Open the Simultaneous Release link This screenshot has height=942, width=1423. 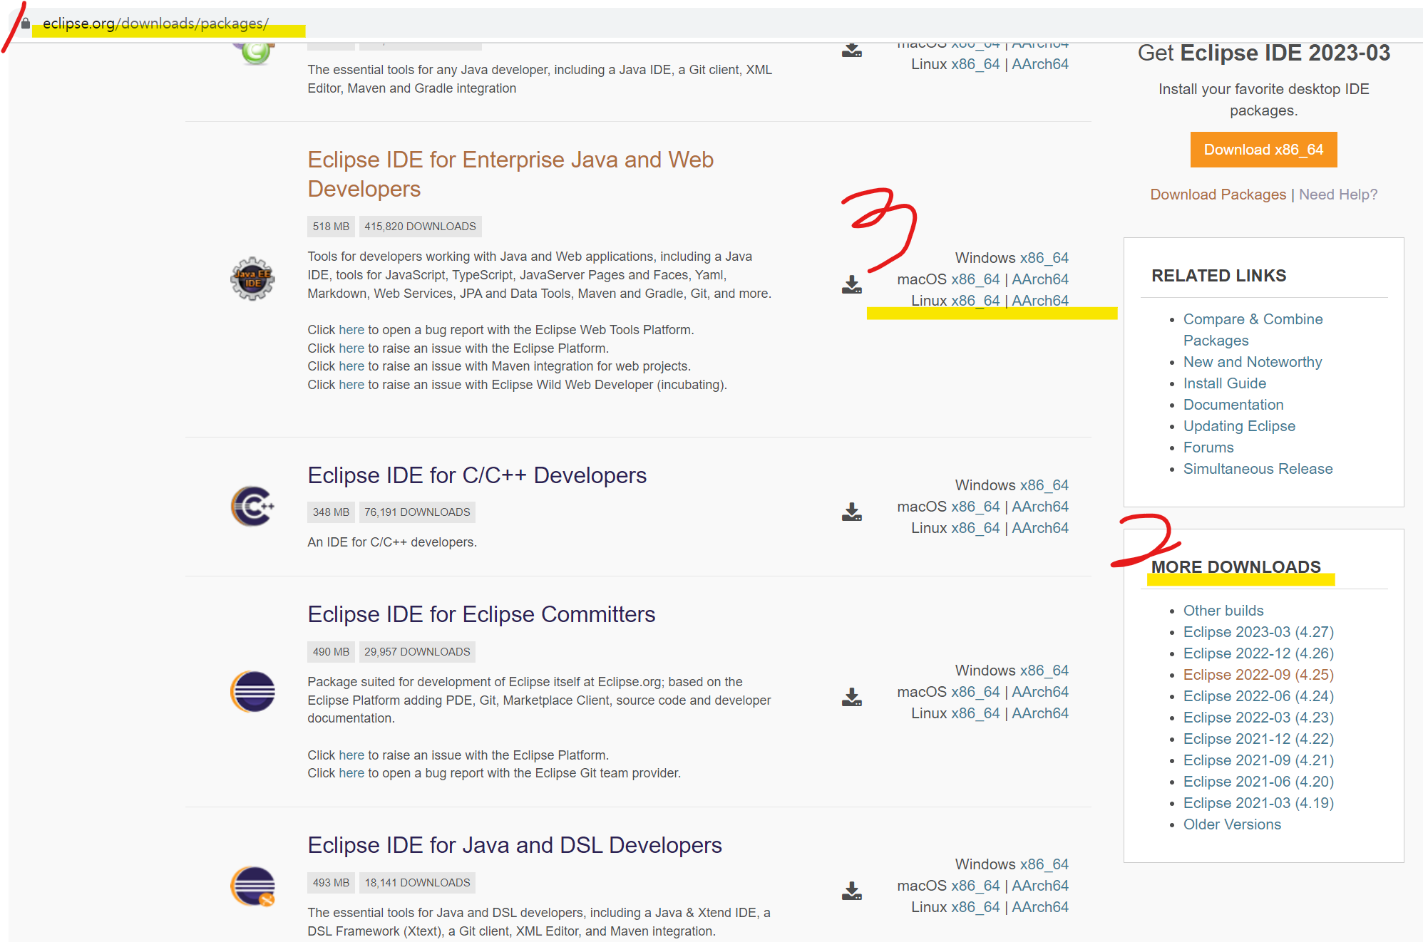coord(1258,469)
